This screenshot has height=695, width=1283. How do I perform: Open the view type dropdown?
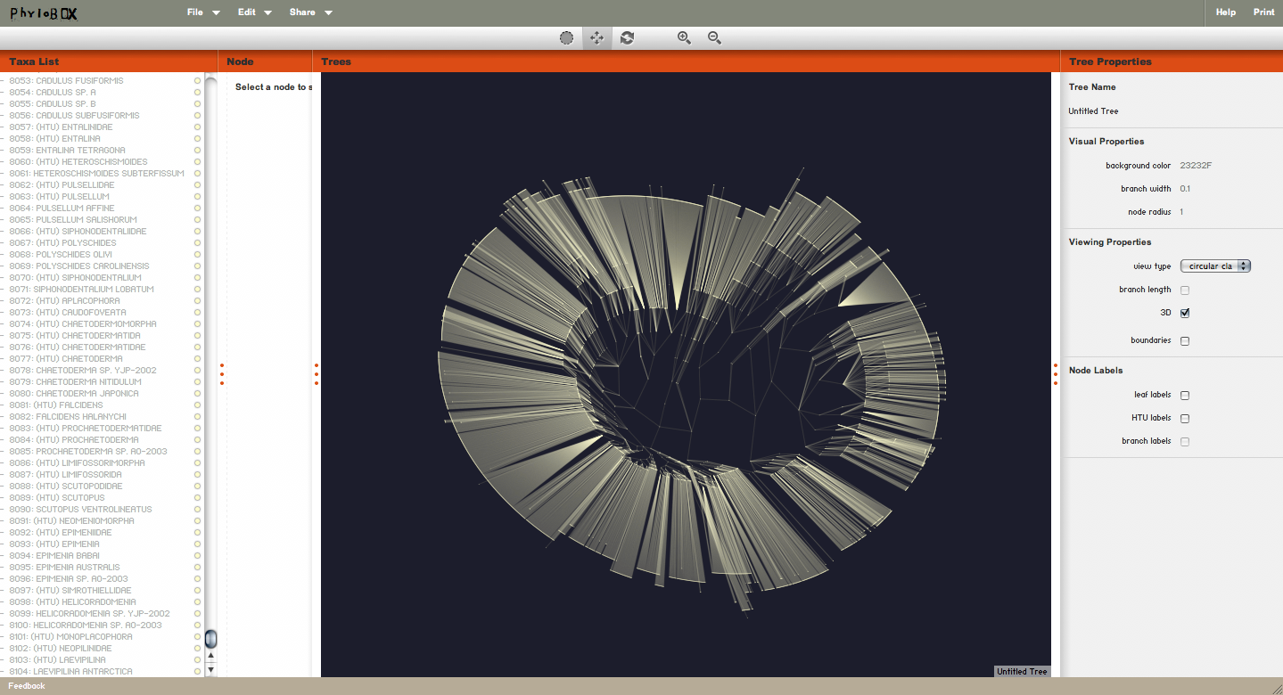[x=1215, y=266]
